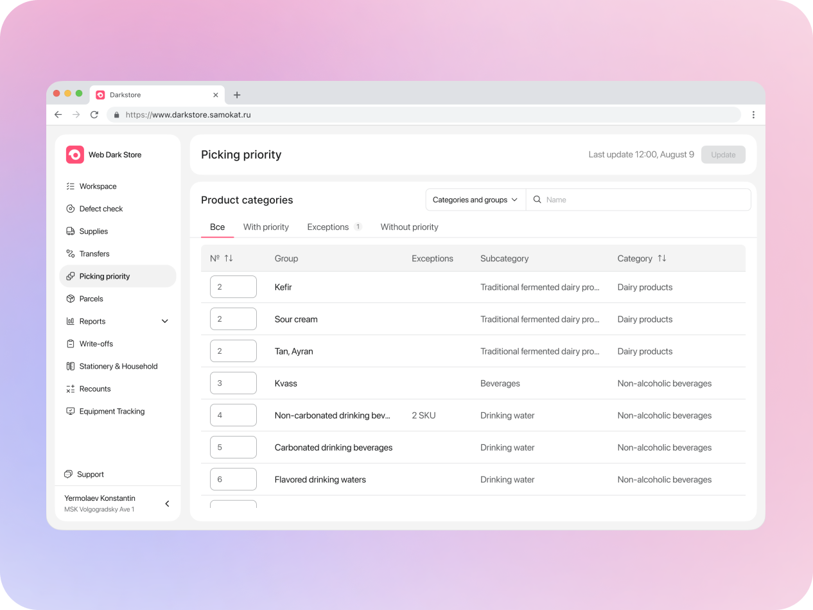Screen dimensions: 813x610
Task: Click the Workspace icon in sidebar
Action: tap(71, 186)
